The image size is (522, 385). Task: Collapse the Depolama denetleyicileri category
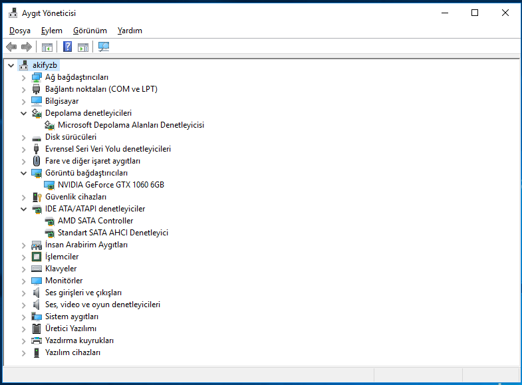24,113
